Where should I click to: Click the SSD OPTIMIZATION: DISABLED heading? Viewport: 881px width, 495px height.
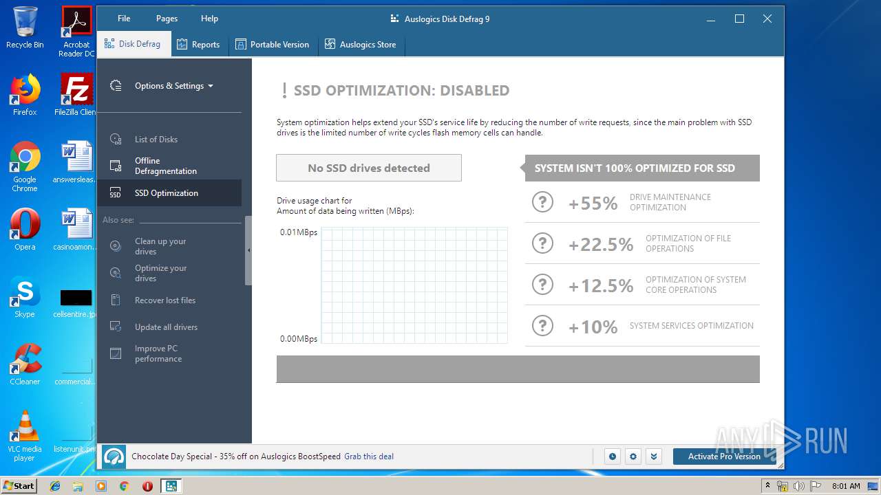(401, 91)
